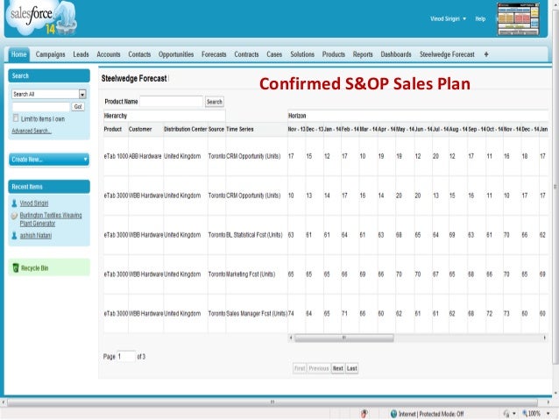Click the forecast table horizontal scrollbar thumb
Viewport: 559px width, 420px height.
[x=344, y=338]
